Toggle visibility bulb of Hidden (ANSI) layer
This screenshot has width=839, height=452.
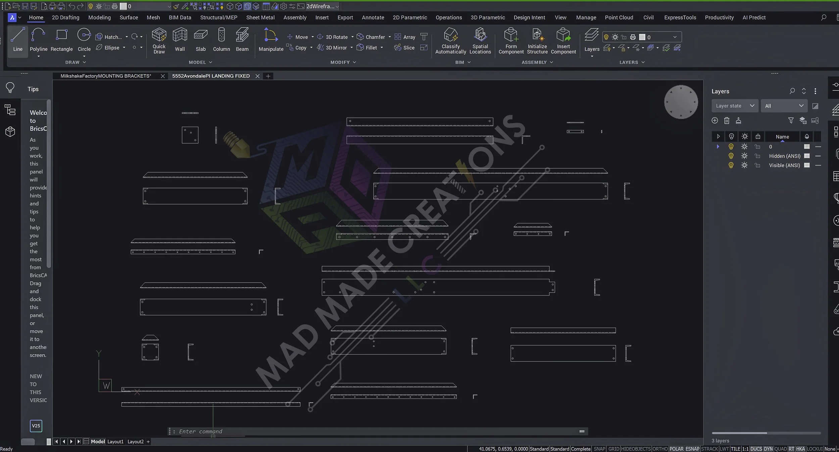(x=731, y=156)
